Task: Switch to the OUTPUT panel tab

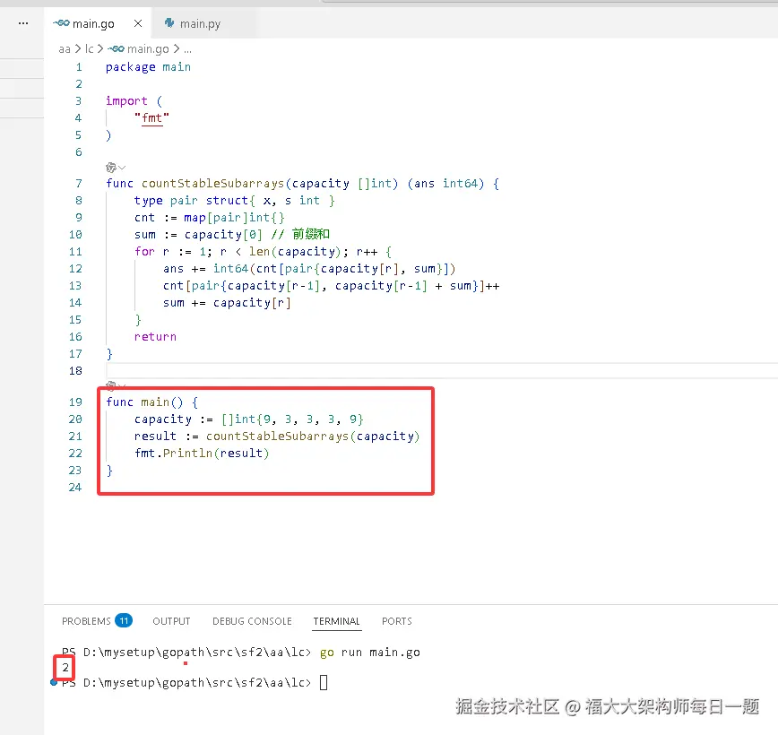Action: 171,621
